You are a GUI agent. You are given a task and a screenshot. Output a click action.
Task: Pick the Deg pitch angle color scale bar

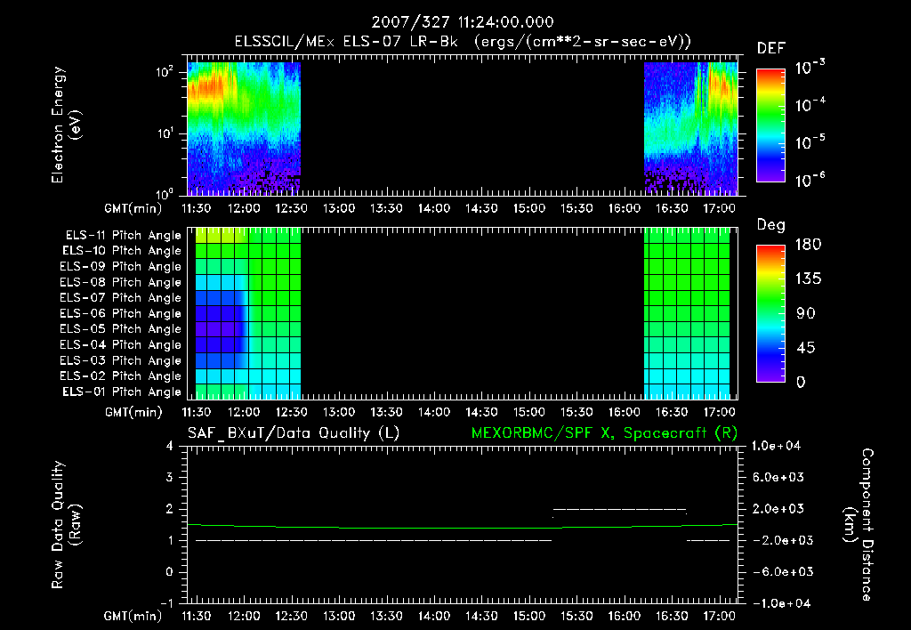coord(770,313)
